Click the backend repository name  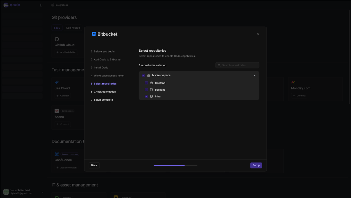[160, 90]
